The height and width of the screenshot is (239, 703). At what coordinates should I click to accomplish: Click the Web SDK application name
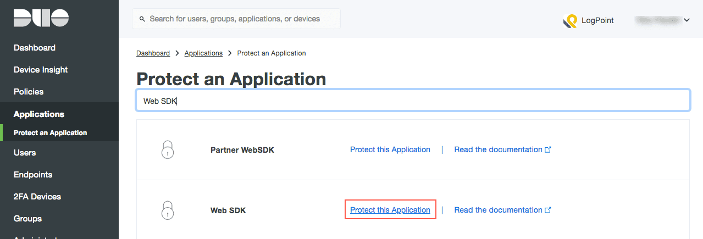[228, 210]
